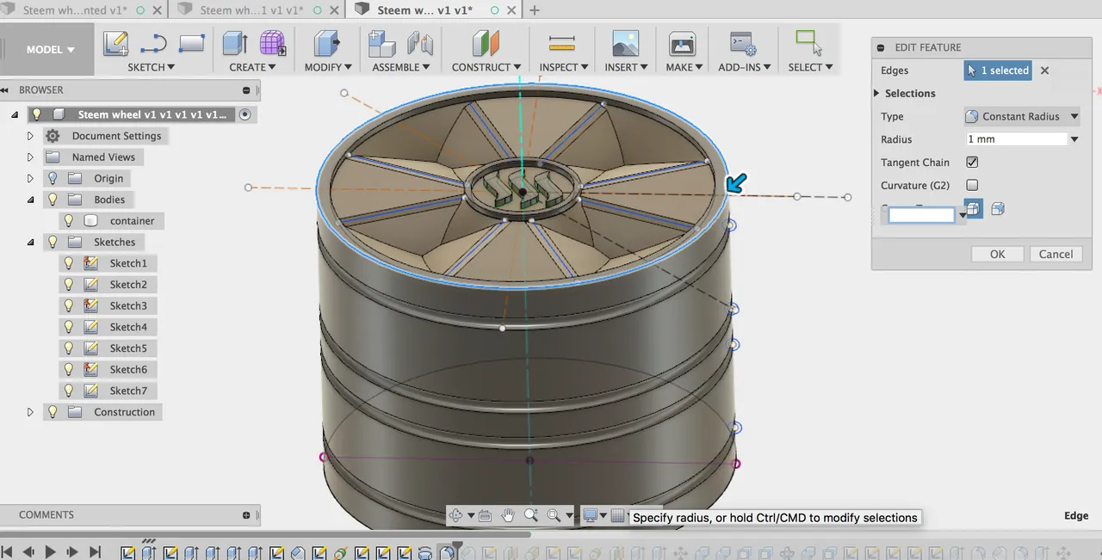Screen dimensions: 1102x560
Task: Click the Orbit navigation icon
Action: [456, 516]
